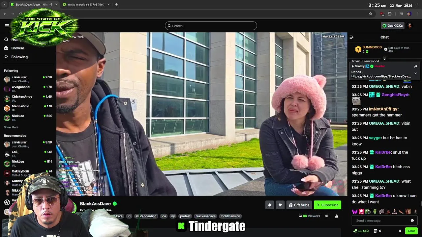Viewport: 422px width, 237px height.
Task: Open the blackassdave tag
Action: tap(205, 216)
